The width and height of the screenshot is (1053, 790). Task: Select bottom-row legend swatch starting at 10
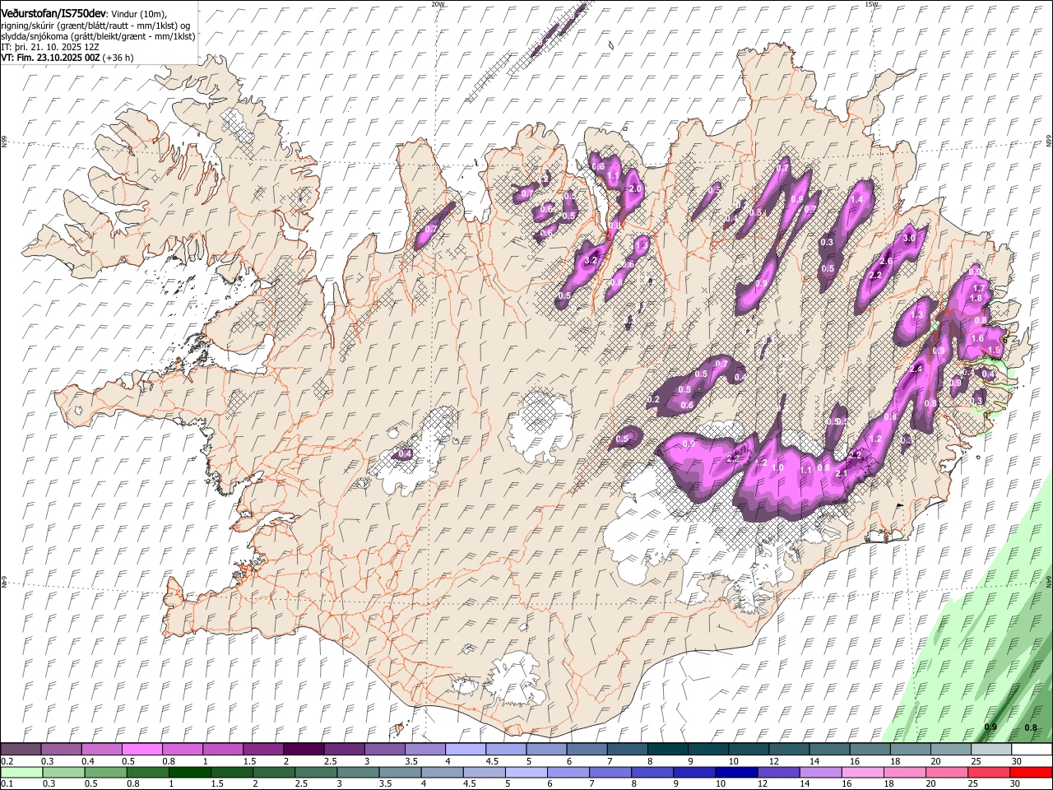[x=737, y=772]
